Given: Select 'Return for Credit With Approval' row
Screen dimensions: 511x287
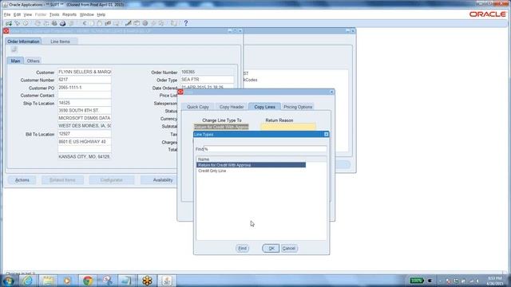Looking at the screenshot, I should pyautogui.click(x=251, y=165).
